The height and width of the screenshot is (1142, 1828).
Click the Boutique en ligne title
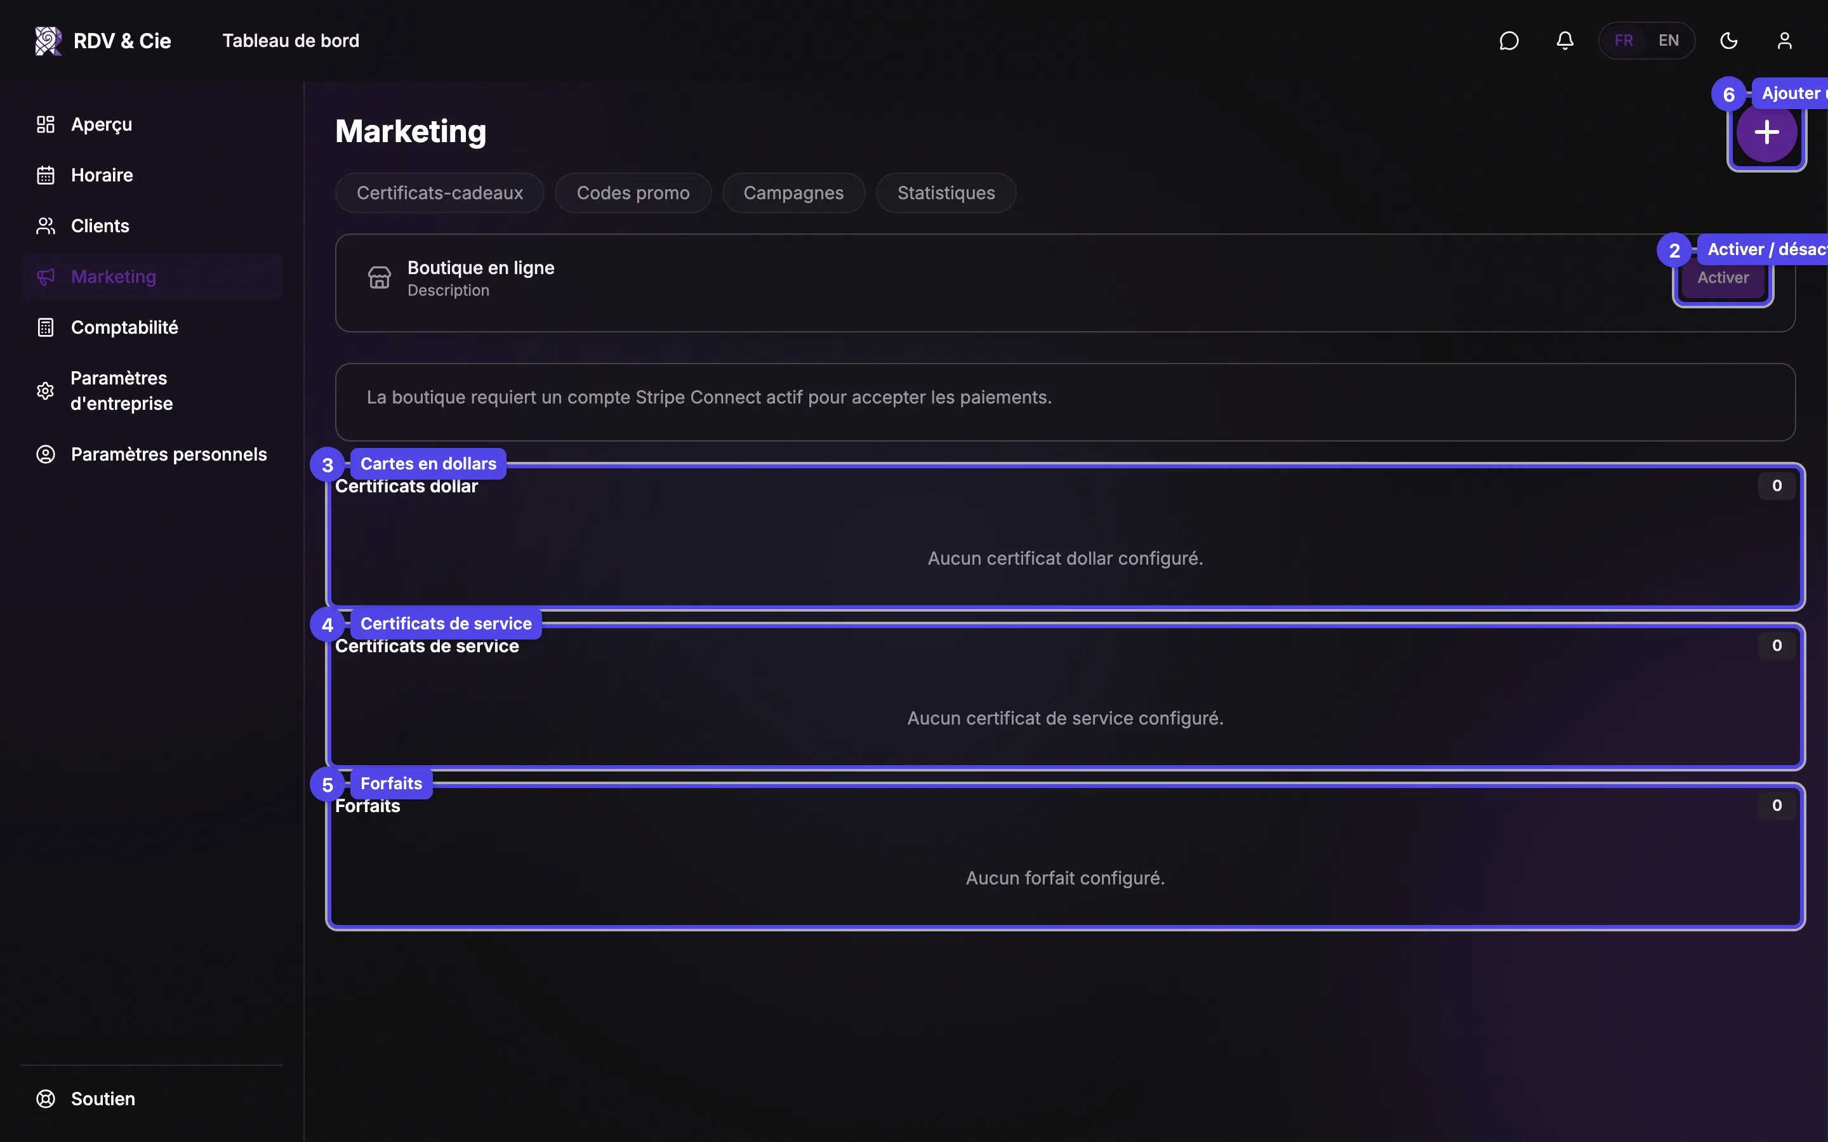click(x=481, y=268)
